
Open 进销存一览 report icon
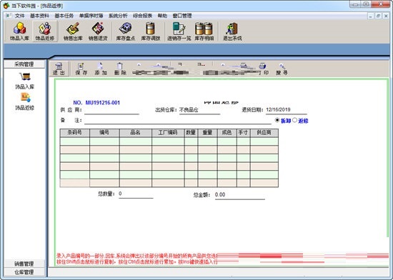coord(179,31)
